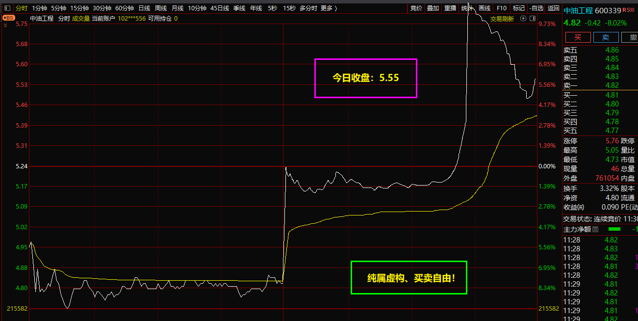Click the (三) marker next to 收益
Screen dimensions: 638x321
581,207
